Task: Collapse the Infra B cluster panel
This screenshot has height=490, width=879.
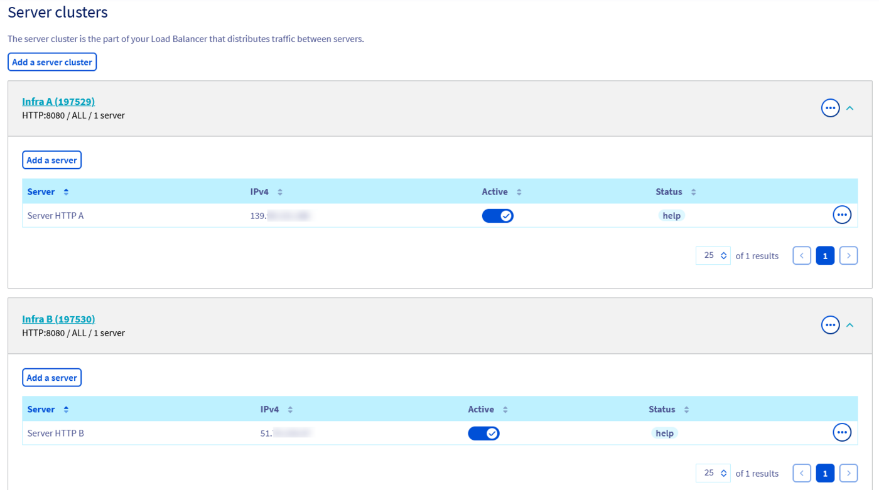Action: click(849, 325)
